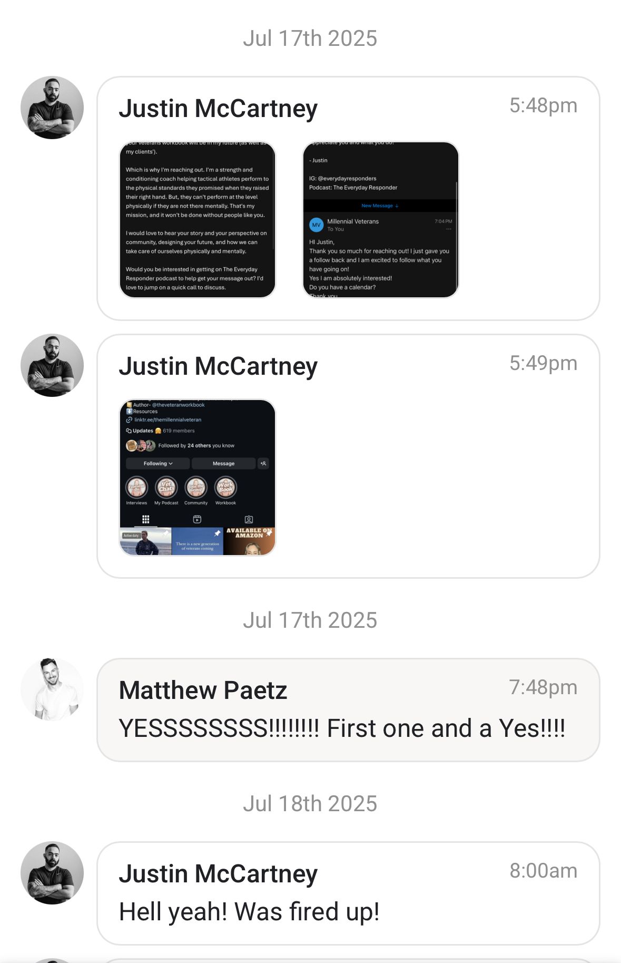The image size is (621, 963).
Task: Click the My Podcast story highlight circle
Action: (166, 488)
